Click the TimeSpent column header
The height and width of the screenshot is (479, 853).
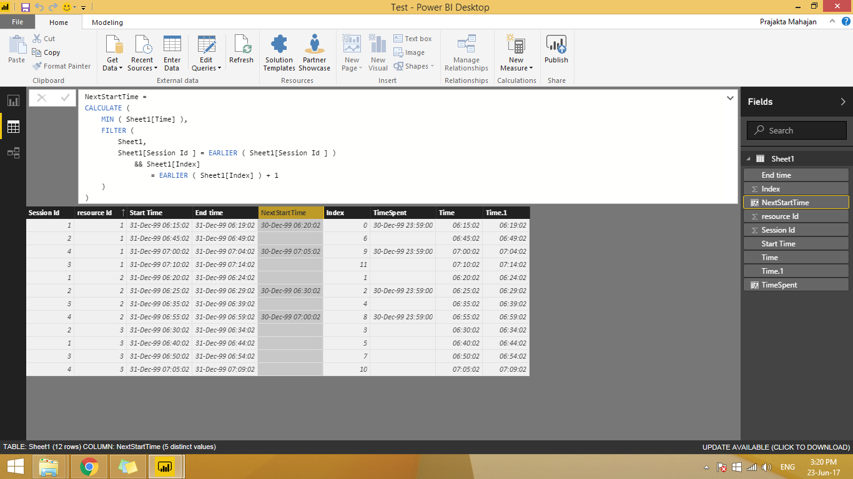coord(403,213)
